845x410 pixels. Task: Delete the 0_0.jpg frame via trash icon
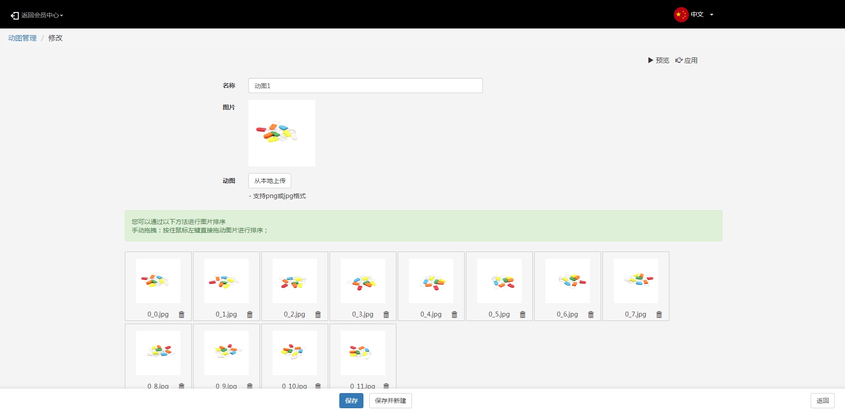(181, 315)
